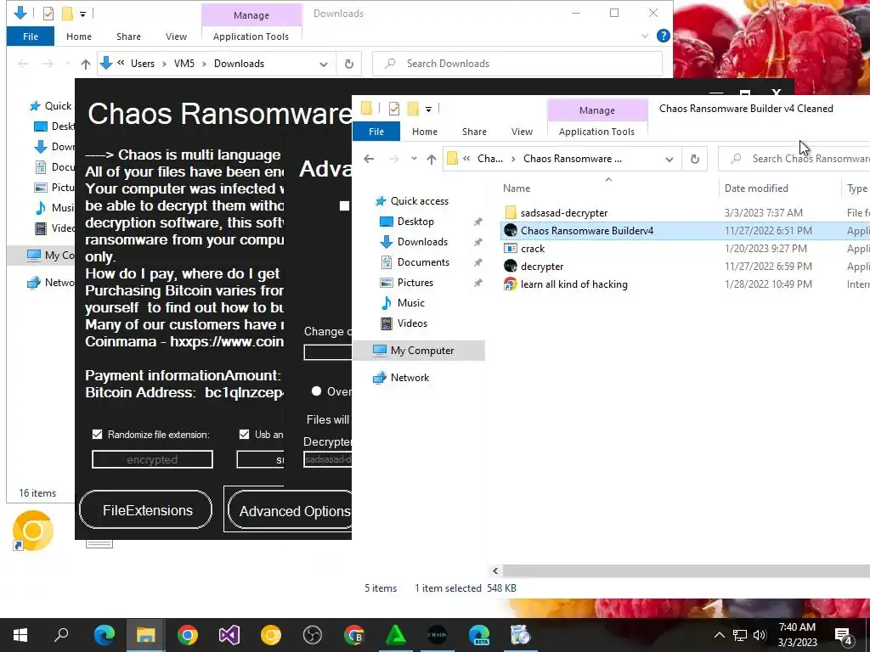
Task: Switch to the Share tab in the Chaos folder window
Action: [474, 132]
